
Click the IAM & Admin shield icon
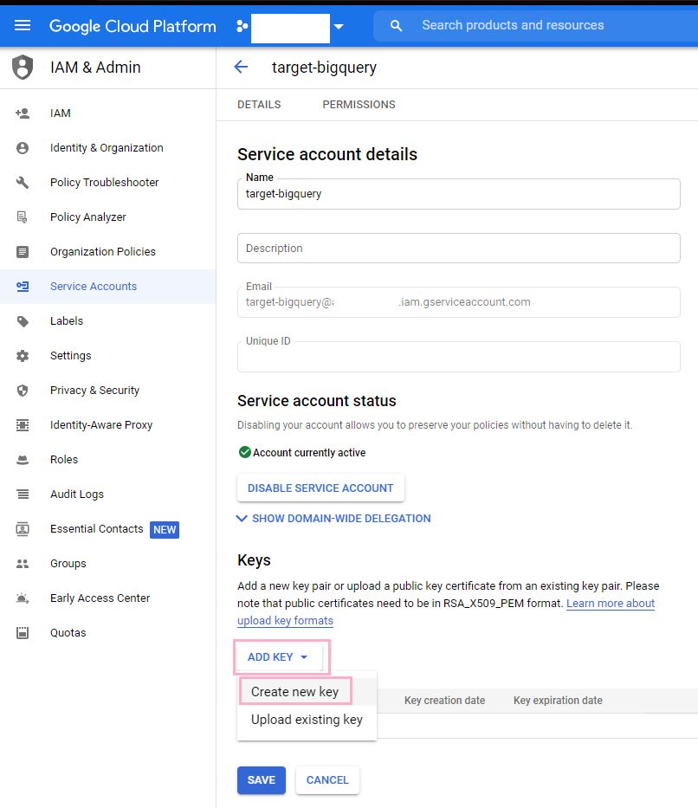[23, 67]
